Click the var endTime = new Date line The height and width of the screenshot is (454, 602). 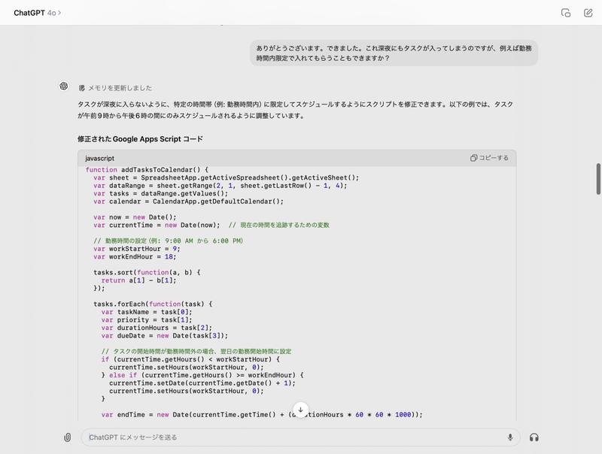(262, 414)
